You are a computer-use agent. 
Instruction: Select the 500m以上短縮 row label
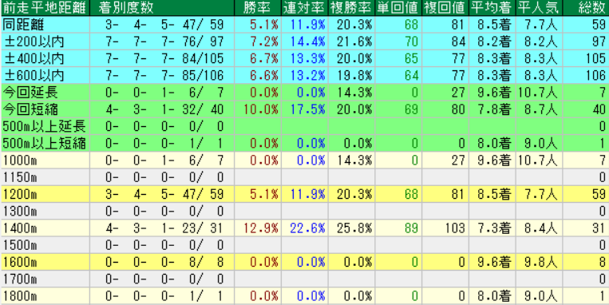point(44,144)
